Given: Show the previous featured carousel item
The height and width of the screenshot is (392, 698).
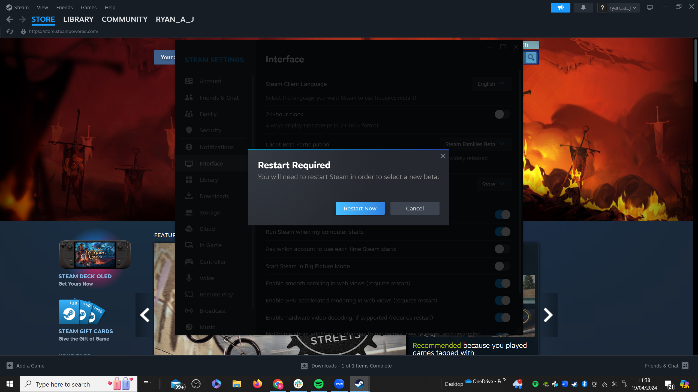Looking at the screenshot, I should click(145, 315).
